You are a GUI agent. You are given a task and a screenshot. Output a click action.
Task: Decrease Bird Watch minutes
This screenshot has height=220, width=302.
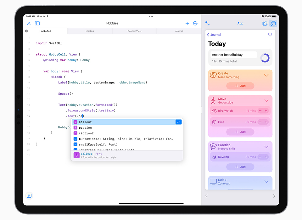point(260,111)
